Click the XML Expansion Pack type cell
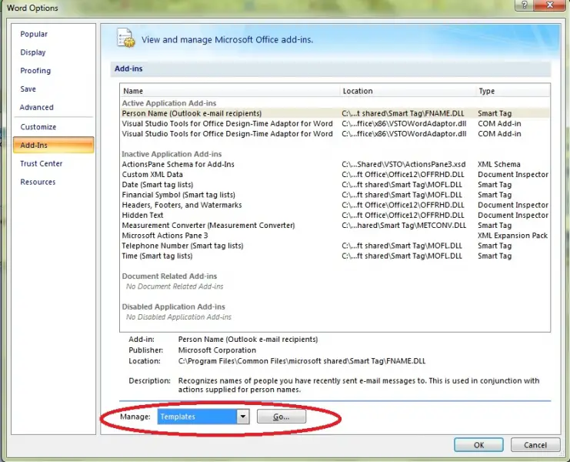This screenshot has width=570, height=462. pyautogui.click(x=512, y=236)
